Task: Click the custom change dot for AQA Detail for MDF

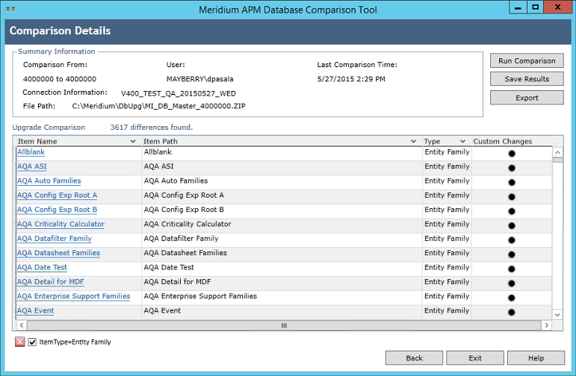Action: tap(511, 283)
